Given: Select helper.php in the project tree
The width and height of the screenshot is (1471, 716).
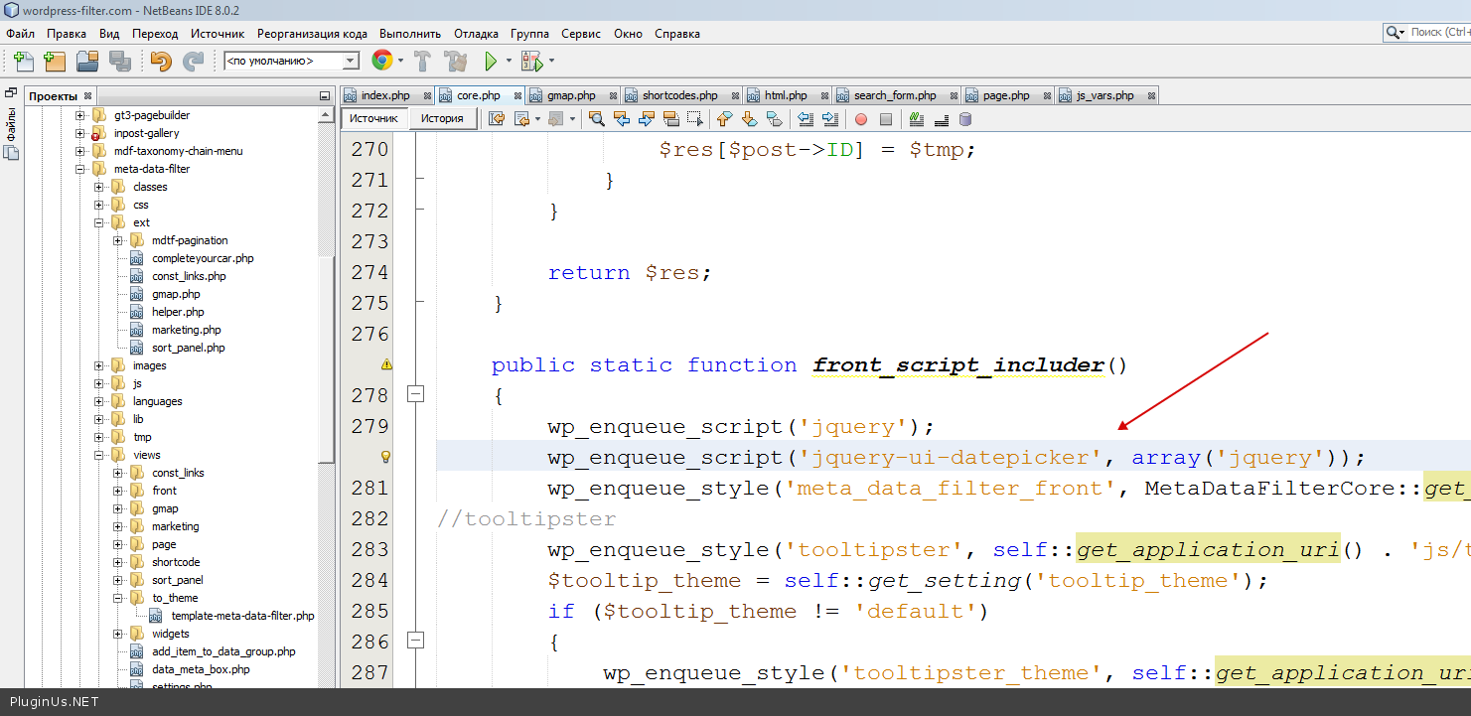Looking at the screenshot, I should [x=178, y=312].
